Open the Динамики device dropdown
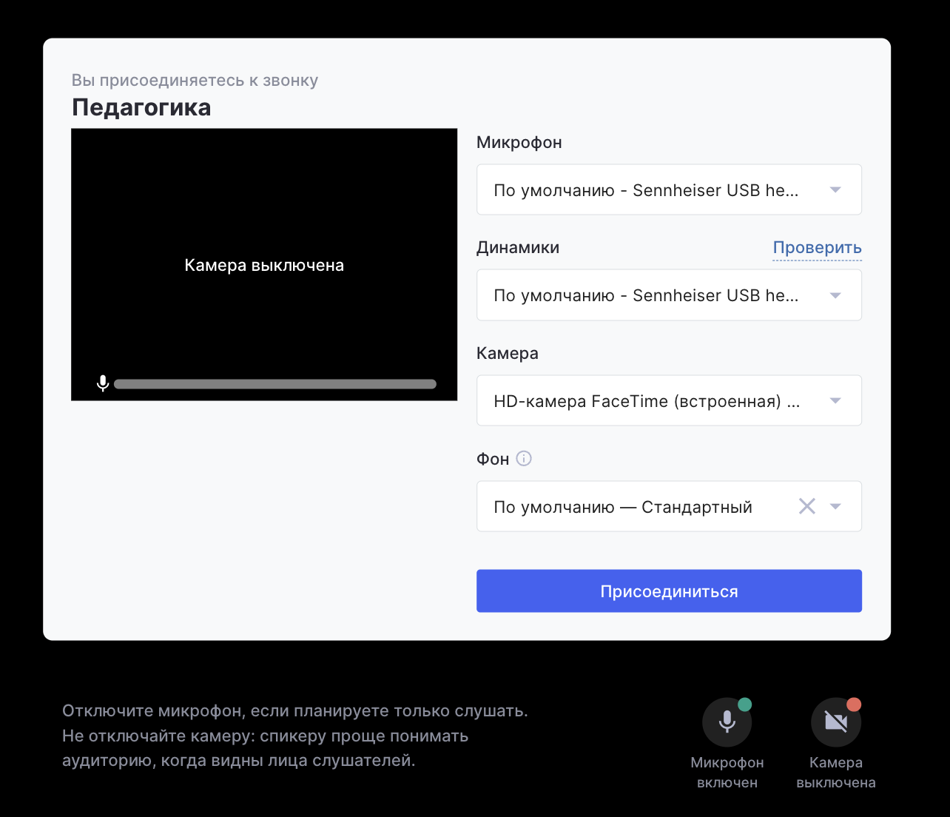Image resolution: width=950 pixels, height=817 pixels. tap(669, 295)
